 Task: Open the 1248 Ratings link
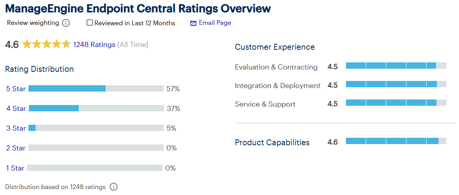94,45
